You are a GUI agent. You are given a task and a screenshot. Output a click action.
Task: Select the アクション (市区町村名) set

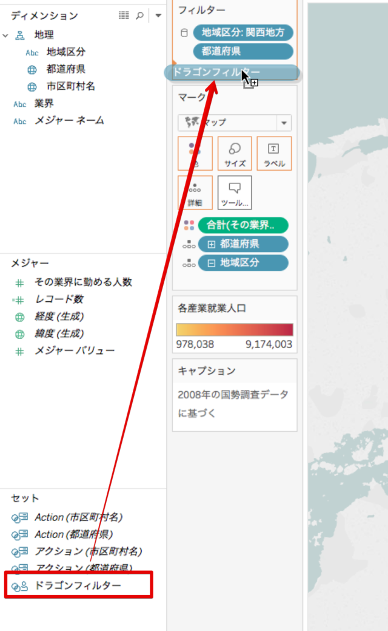pos(89,551)
